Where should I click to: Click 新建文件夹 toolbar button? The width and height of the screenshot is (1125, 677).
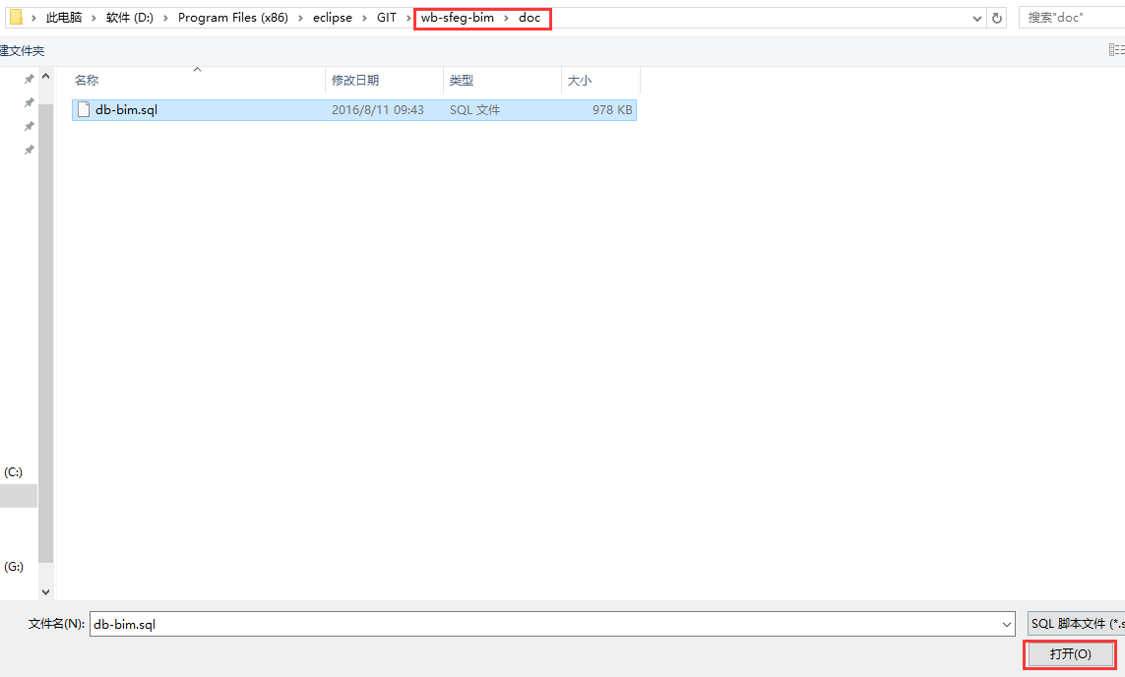tap(22, 51)
